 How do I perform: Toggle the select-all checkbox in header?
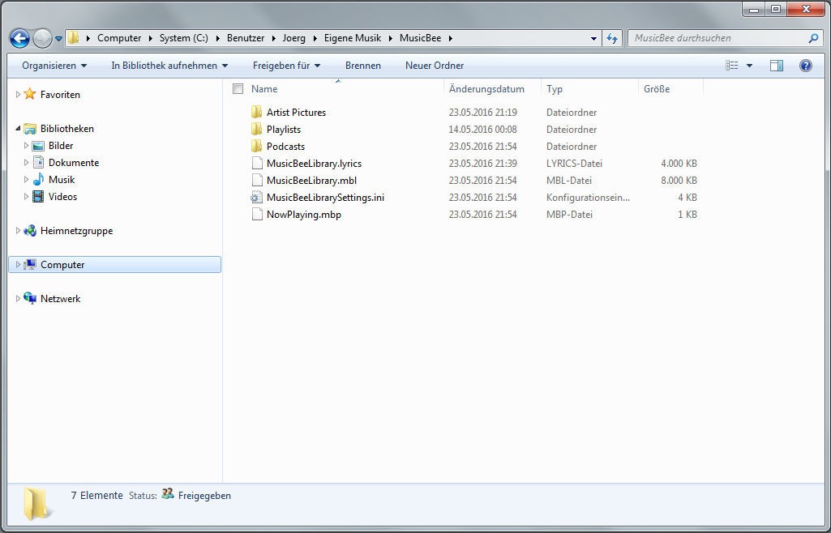(x=238, y=89)
